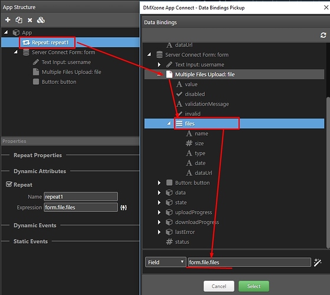330x295 pixels.
Task: Expand Button: button in Data Bindings
Action: point(159,183)
